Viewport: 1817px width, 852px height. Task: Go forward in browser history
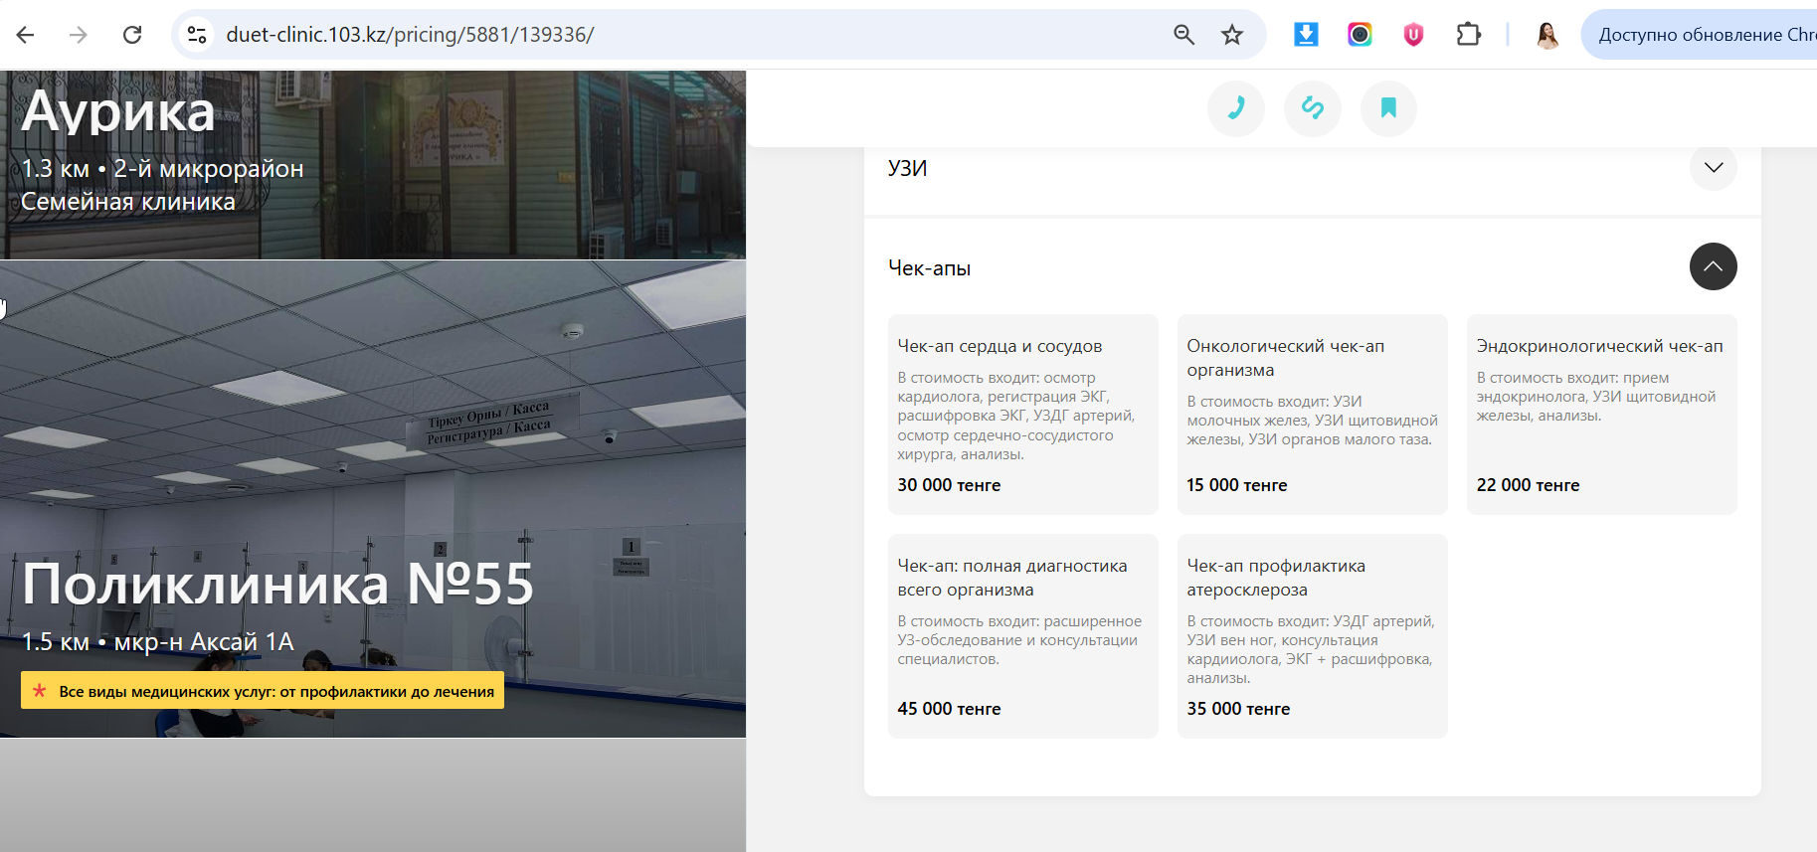click(79, 35)
